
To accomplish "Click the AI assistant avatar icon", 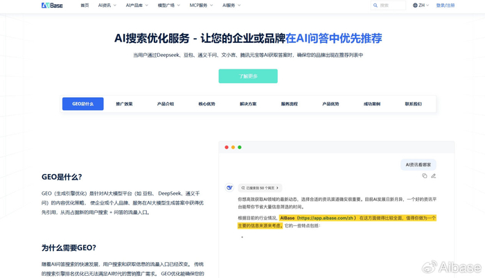I will click(229, 188).
